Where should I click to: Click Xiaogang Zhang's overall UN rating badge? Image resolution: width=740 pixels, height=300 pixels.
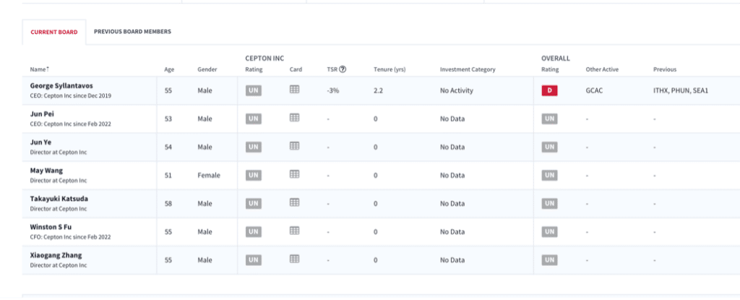pyautogui.click(x=549, y=260)
